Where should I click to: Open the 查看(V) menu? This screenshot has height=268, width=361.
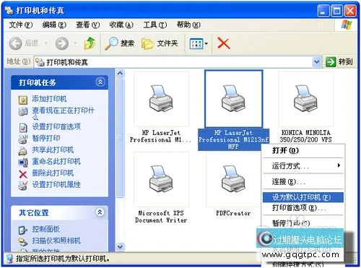87,25
